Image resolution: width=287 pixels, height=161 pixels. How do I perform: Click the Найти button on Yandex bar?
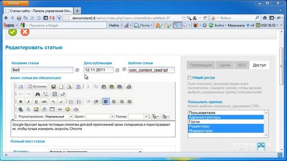(x=114, y=25)
